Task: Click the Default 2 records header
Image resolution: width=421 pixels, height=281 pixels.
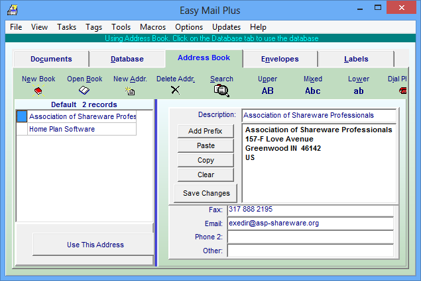Action: pyautogui.click(x=84, y=104)
